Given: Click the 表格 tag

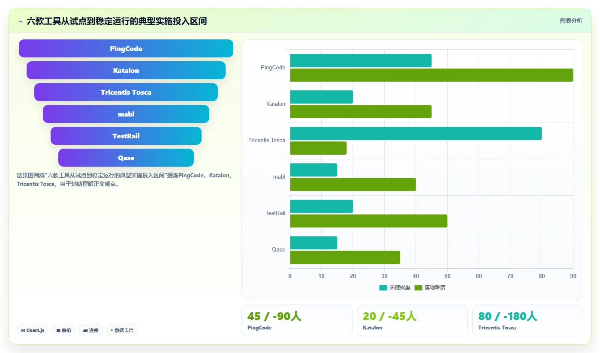Looking at the screenshot, I should click(x=63, y=330).
